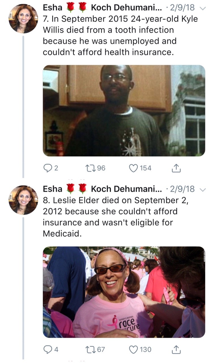
Task: Like the tweet about Leslie Elder
Action: tap(133, 350)
